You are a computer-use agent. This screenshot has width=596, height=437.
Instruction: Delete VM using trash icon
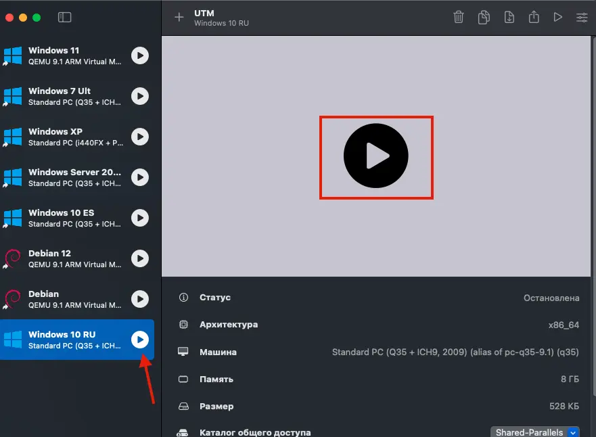(459, 17)
